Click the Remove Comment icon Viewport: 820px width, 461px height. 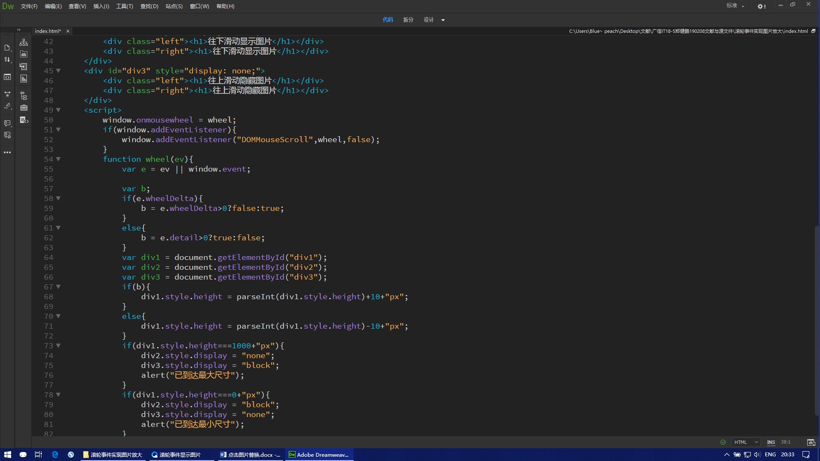pos(7,135)
